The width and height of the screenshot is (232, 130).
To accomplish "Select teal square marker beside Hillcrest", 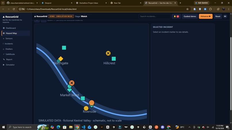I will [114, 59].
